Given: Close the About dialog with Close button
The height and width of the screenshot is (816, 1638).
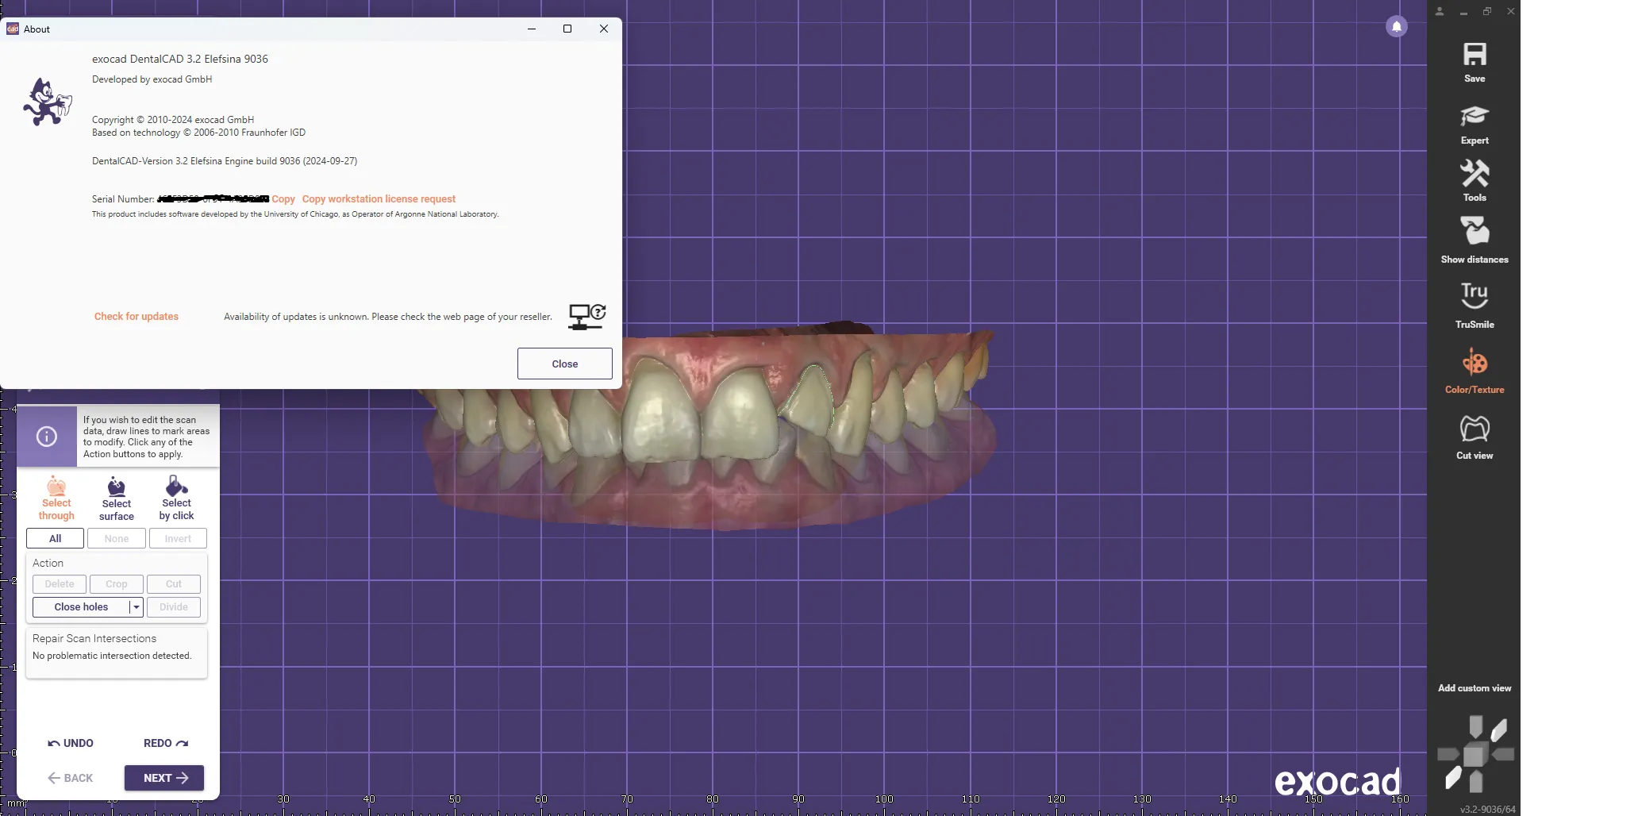Looking at the screenshot, I should (x=565, y=364).
